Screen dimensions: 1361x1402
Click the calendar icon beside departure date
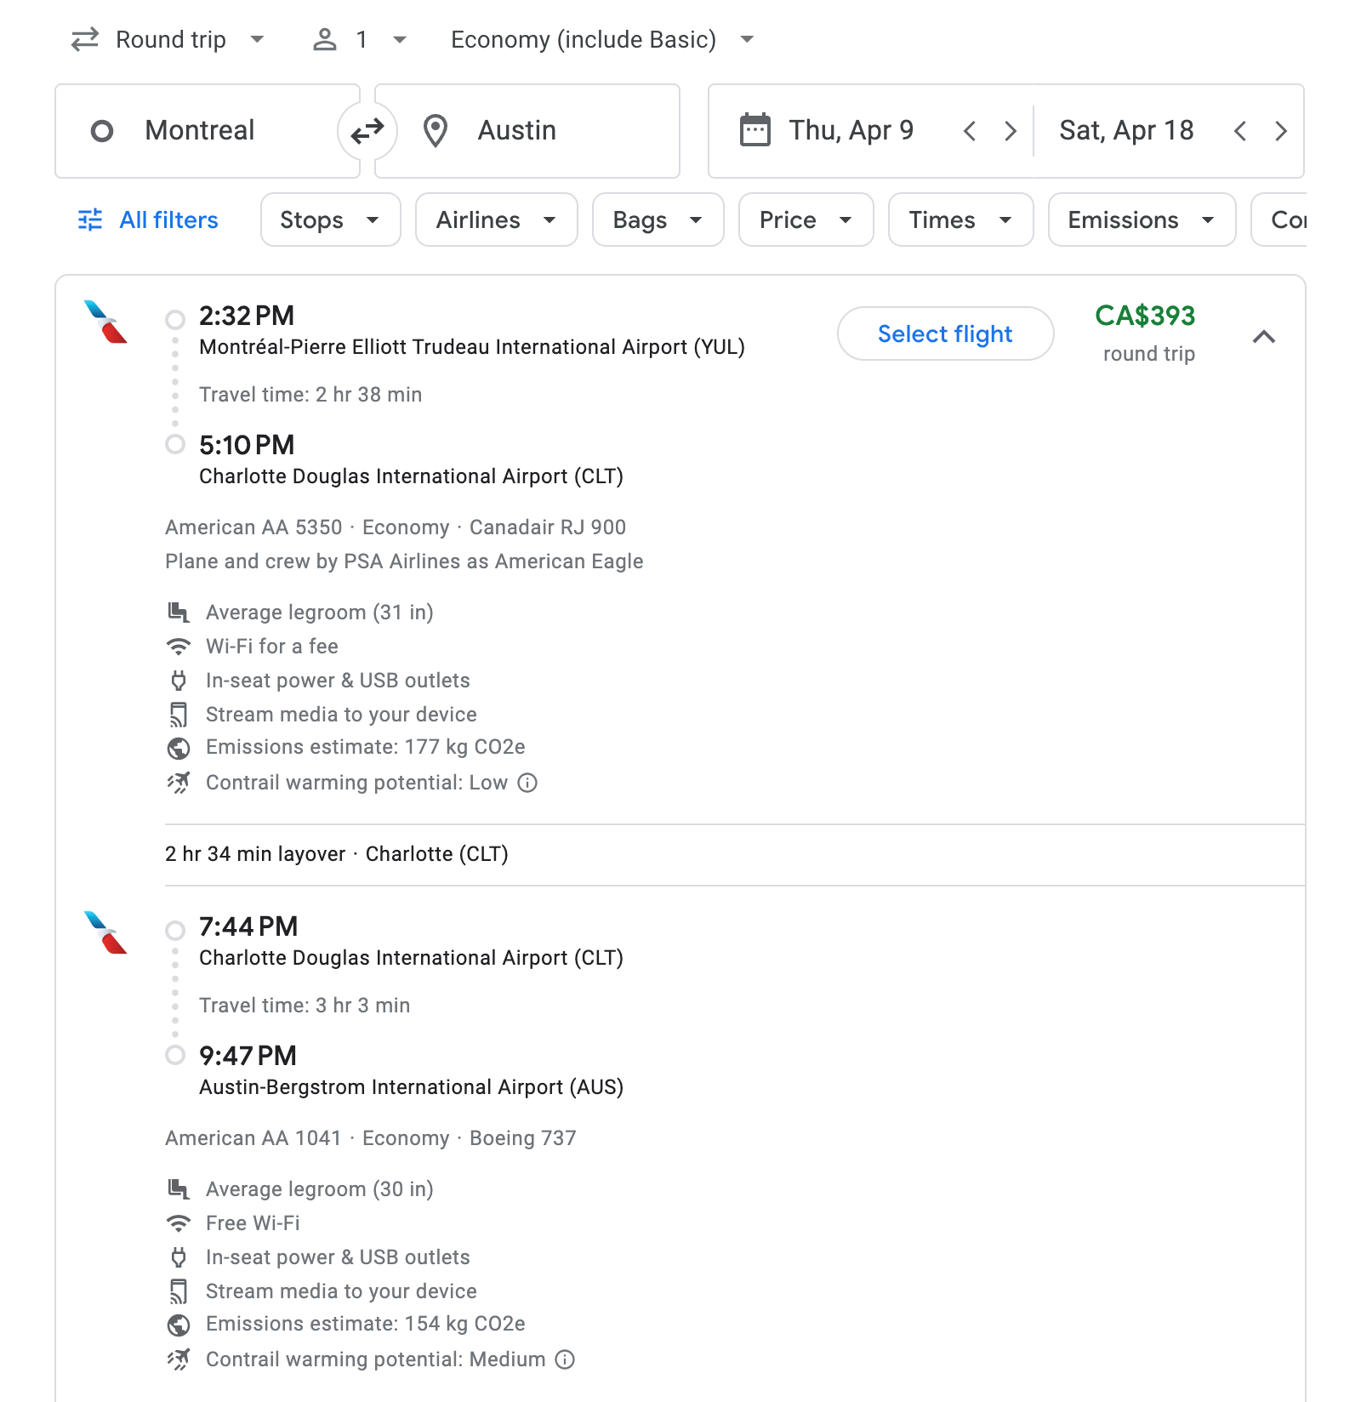click(754, 129)
